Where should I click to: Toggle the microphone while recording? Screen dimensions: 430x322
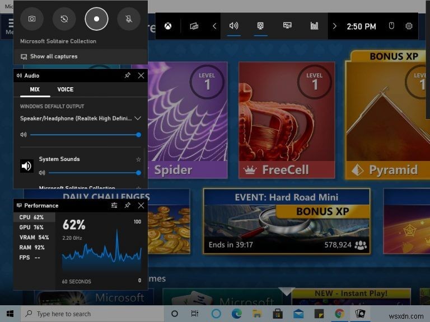click(x=129, y=19)
